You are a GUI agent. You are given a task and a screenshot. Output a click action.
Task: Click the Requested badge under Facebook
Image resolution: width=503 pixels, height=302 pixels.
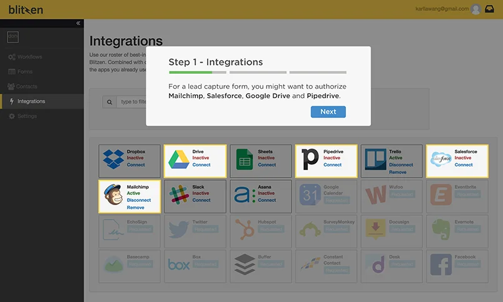[467, 264]
